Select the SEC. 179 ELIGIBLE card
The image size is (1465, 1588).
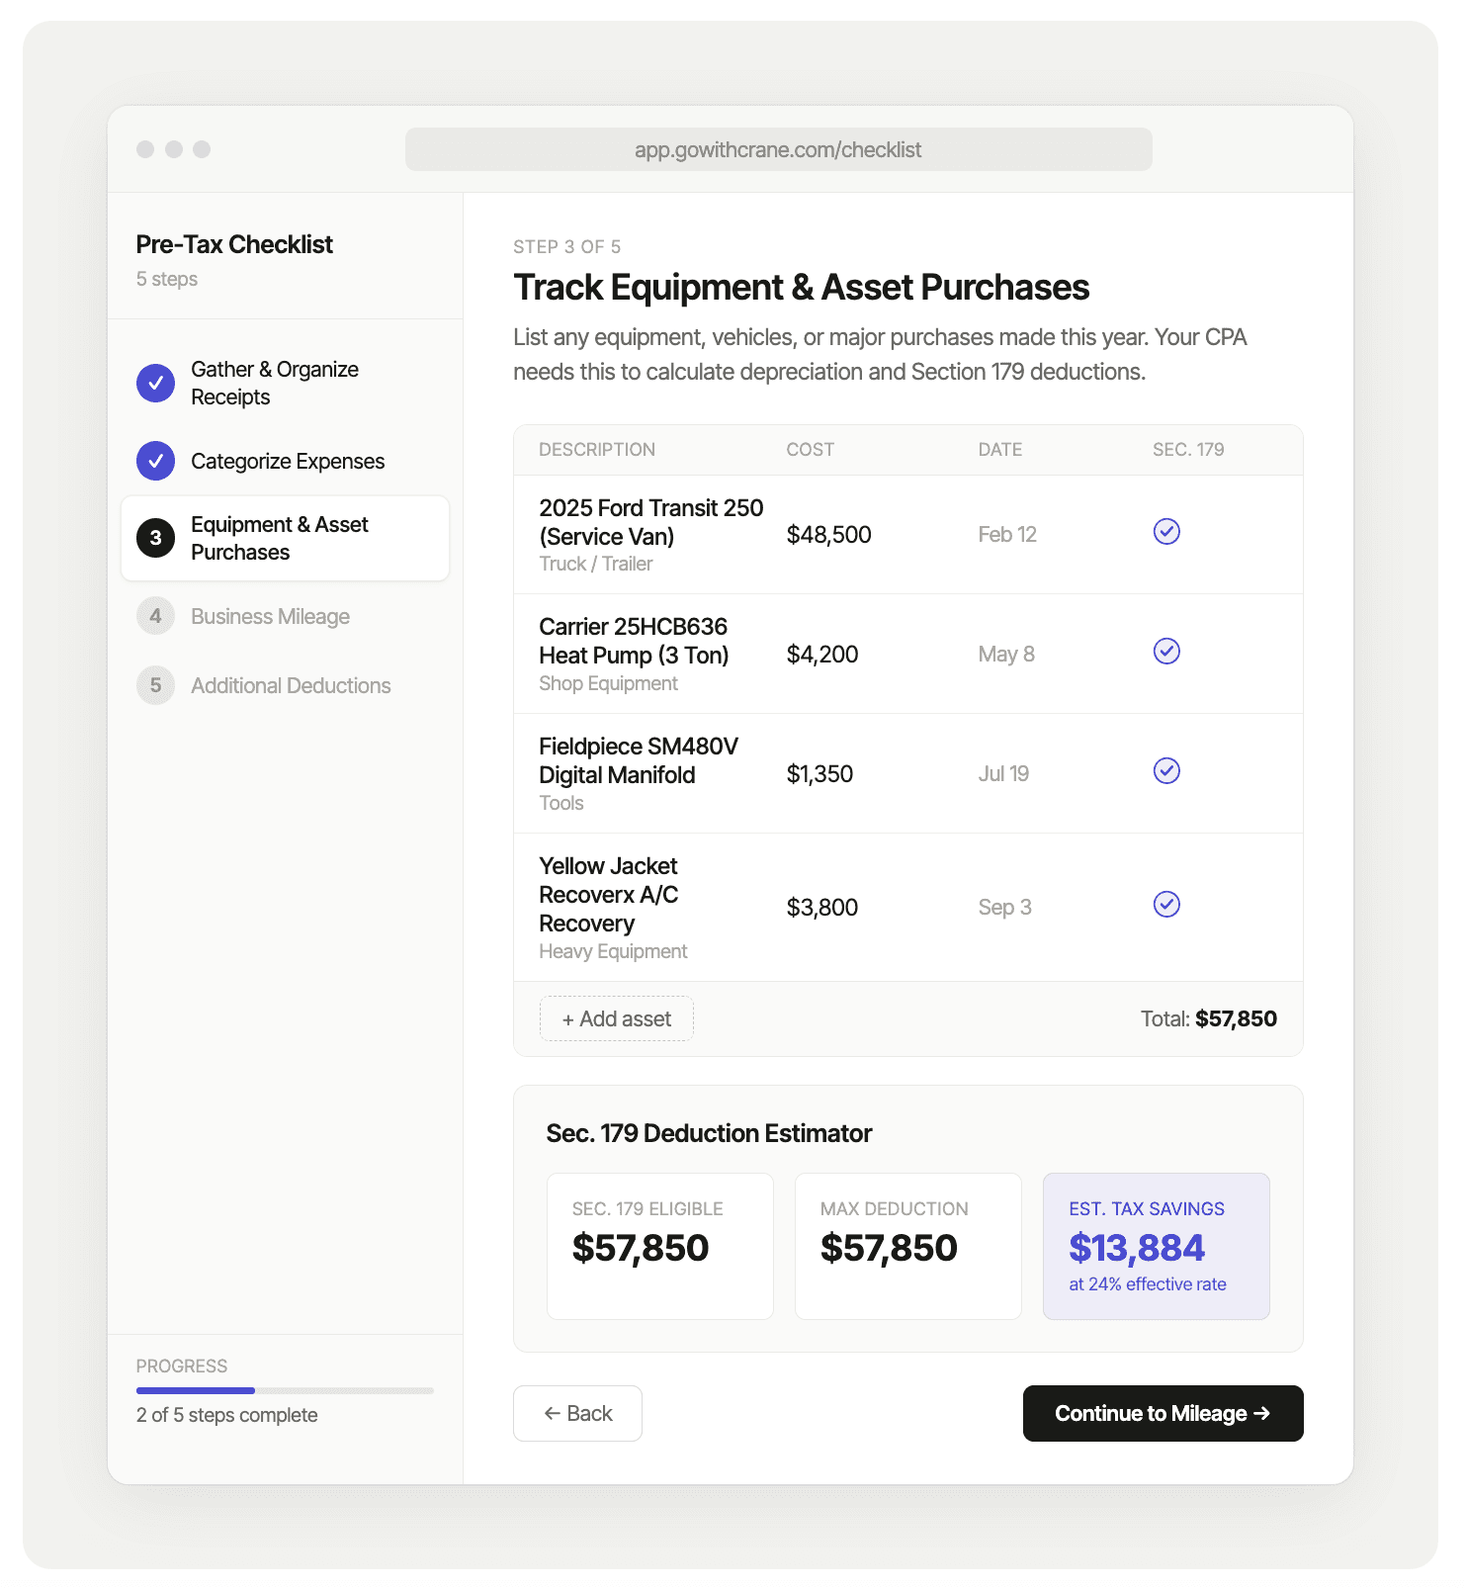pyautogui.click(x=659, y=1246)
